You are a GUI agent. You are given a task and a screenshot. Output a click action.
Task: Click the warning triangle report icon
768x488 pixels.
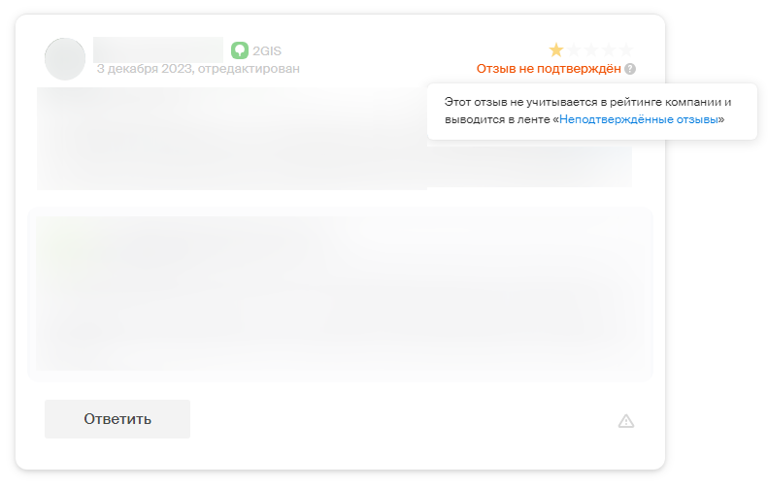click(626, 421)
